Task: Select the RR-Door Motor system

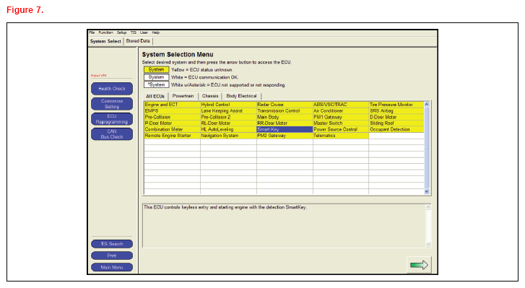Action: click(x=285, y=123)
